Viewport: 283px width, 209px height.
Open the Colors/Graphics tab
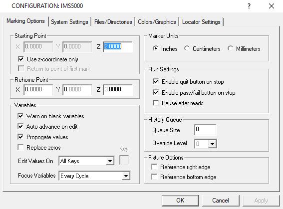(x=157, y=22)
